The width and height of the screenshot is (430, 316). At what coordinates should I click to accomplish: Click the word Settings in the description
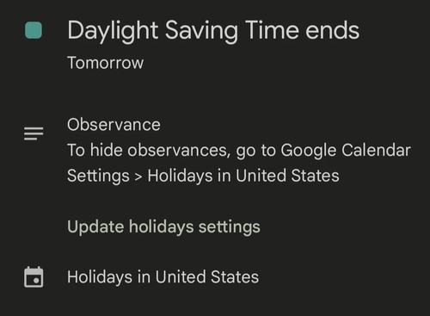point(98,176)
